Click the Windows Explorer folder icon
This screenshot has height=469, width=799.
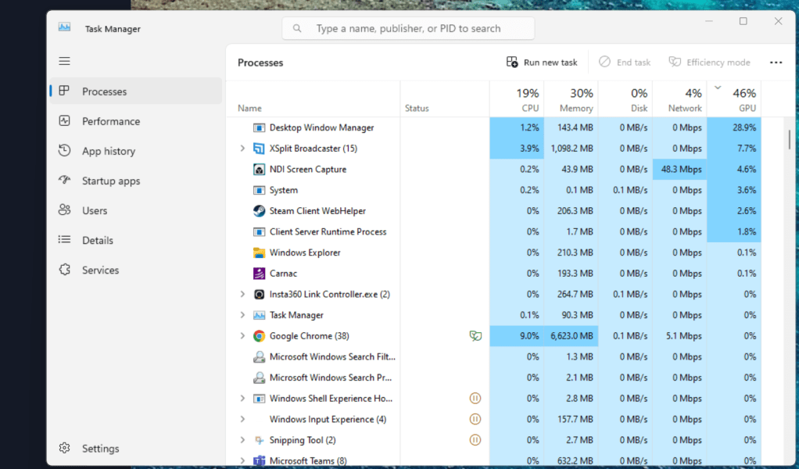point(259,252)
